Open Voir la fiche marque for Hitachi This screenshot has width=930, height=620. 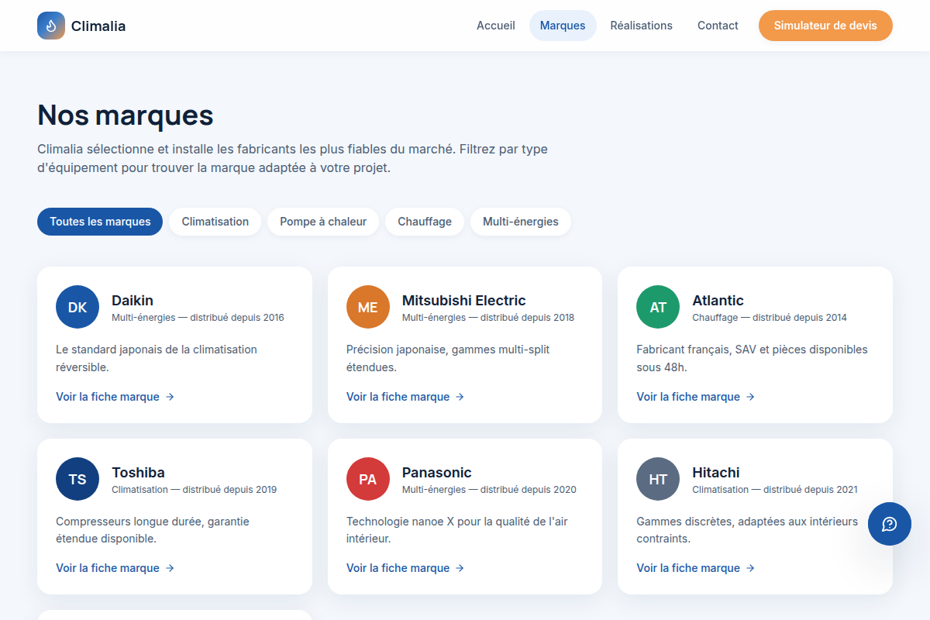tap(695, 568)
